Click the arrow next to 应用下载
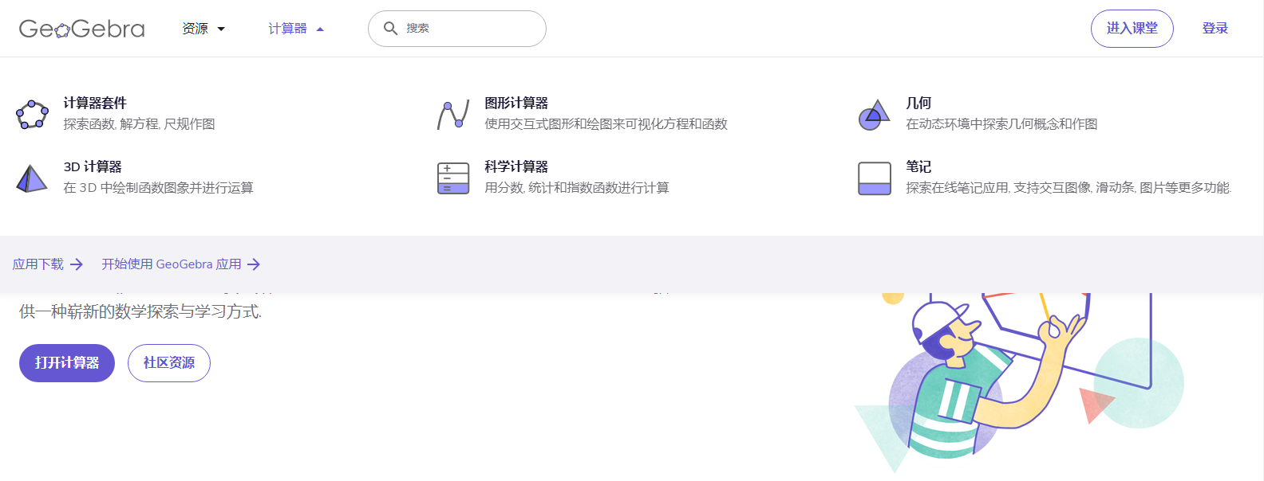Screen dimensions: 1264x481 pos(77,264)
